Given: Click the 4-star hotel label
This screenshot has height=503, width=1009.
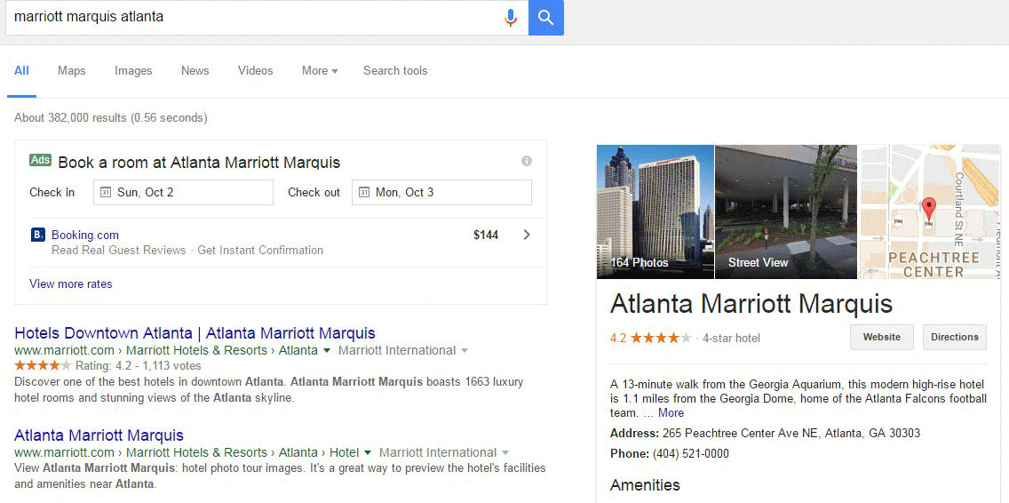Looking at the screenshot, I should click(x=731, y=338).
